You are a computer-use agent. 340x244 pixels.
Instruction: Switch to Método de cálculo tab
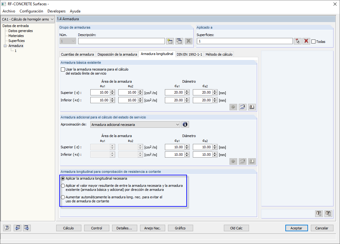pyautogui.click(x=219, y=54)
